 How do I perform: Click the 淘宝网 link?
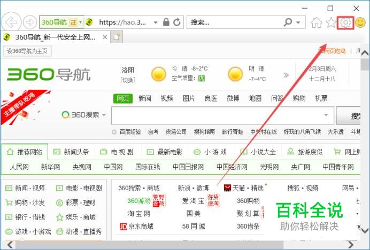coord(138,214)
